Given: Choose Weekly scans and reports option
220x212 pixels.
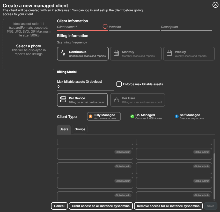Looking at the screenshot, I should (x=189, y=54).
